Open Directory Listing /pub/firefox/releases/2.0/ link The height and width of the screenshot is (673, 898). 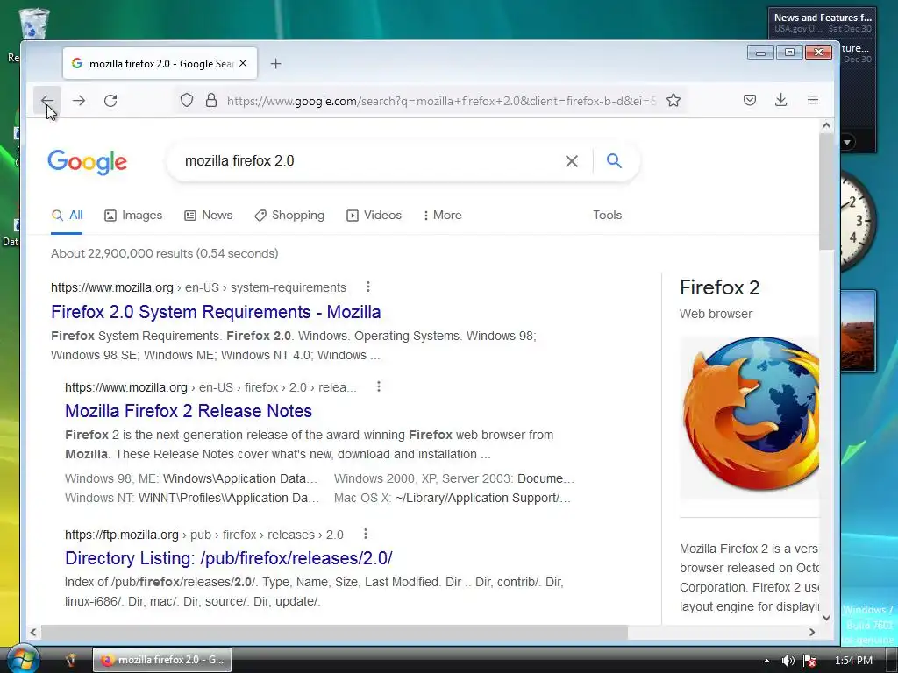[229, 558]
